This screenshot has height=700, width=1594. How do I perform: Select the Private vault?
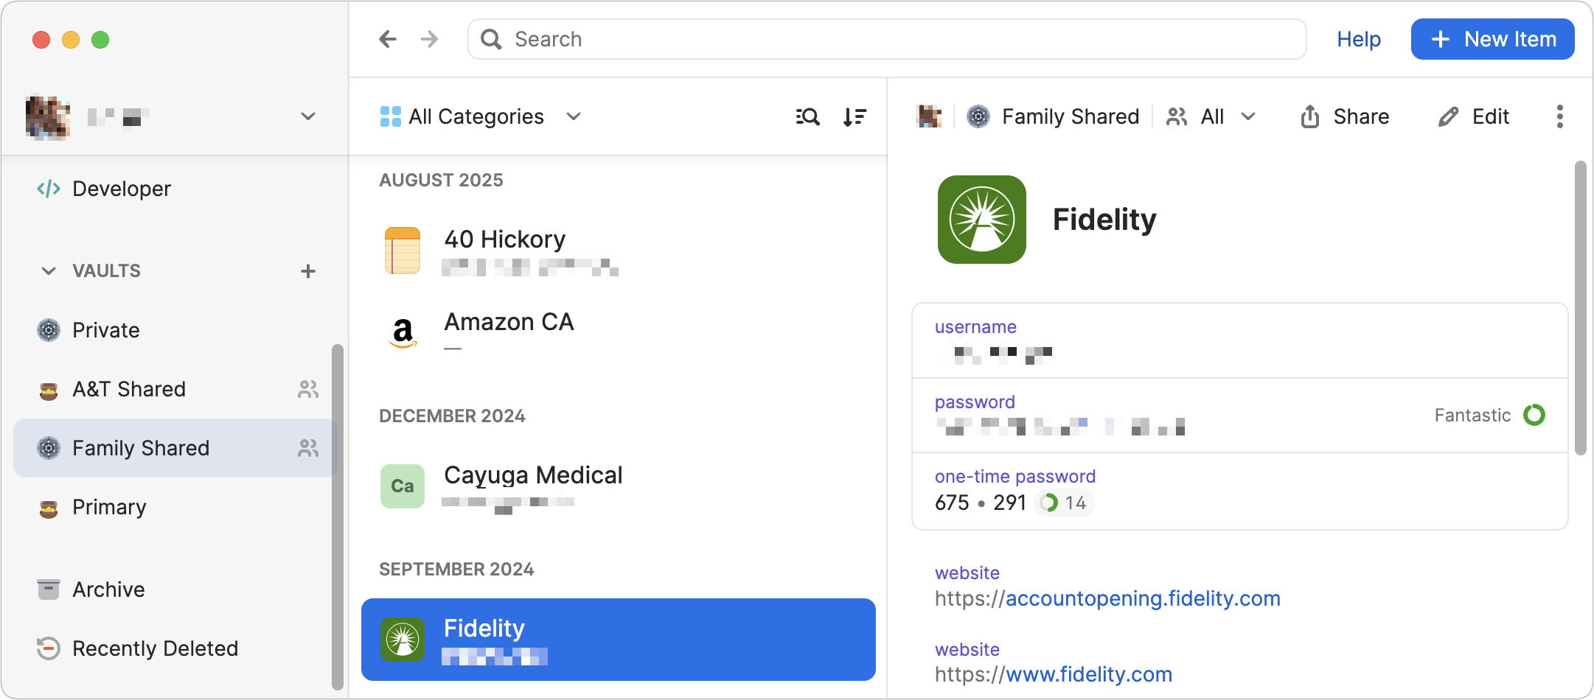point(106,330)
